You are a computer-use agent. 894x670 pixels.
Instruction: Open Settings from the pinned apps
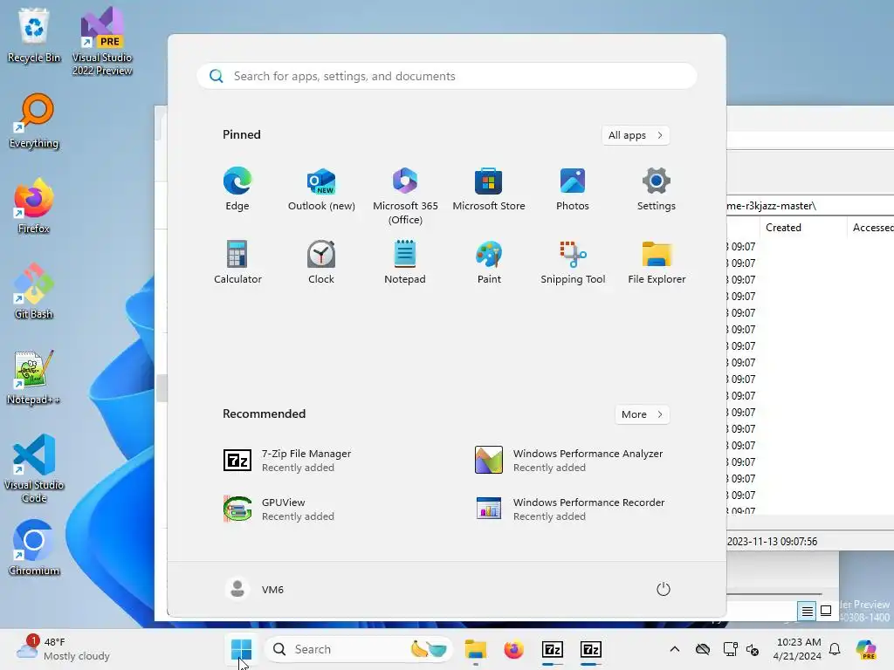tap(657, 189)
